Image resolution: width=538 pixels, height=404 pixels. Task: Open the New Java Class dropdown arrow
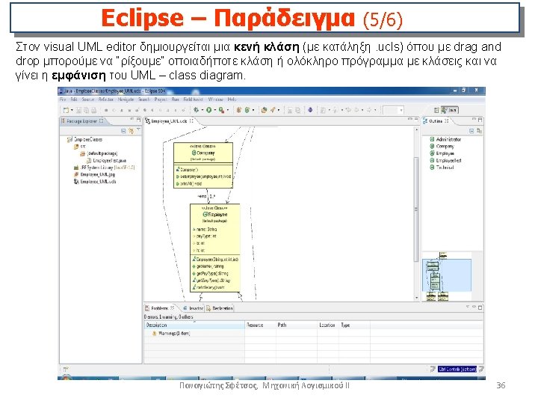(253, 110)
